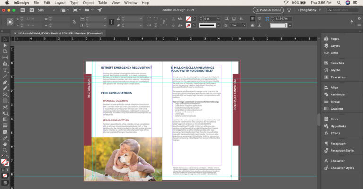Select the Pen tool
The image size is (363, 189).
(5, 82)
